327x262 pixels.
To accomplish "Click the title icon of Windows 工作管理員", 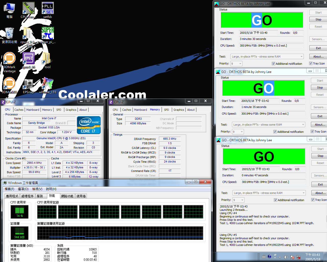I will point(5,183).
